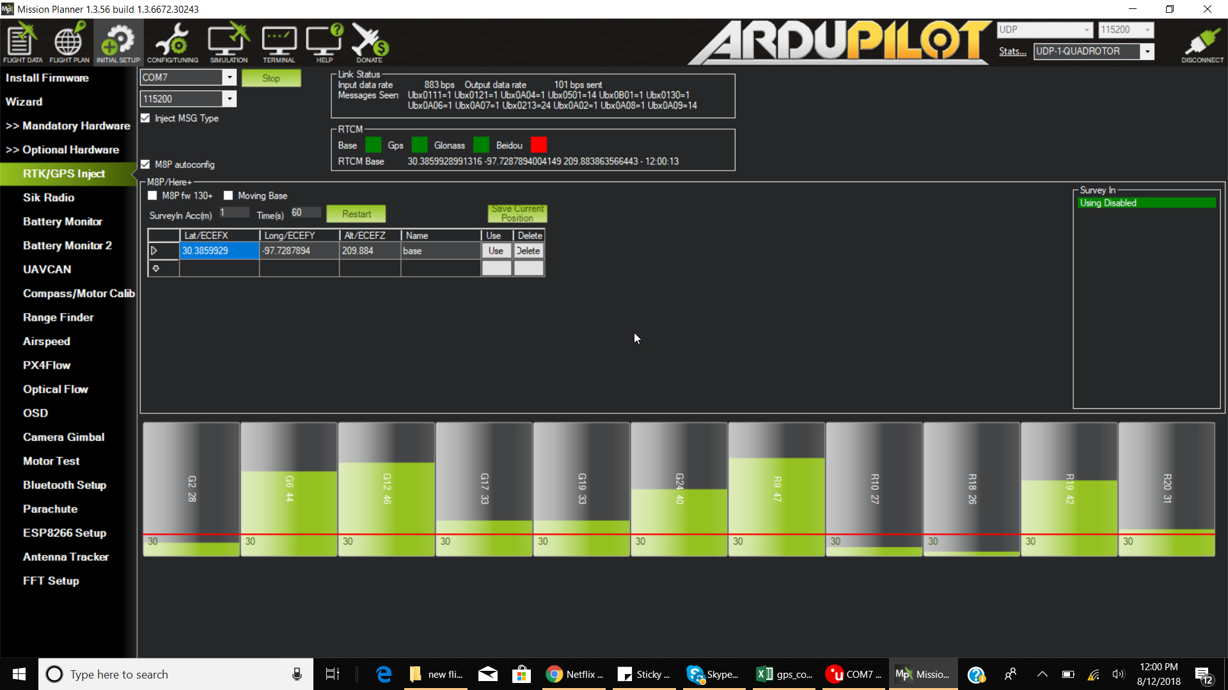Open the Battery Monitor page
Image resolution: width=1228 pixels, height=690 pixels.
click(x=63, y=221)
